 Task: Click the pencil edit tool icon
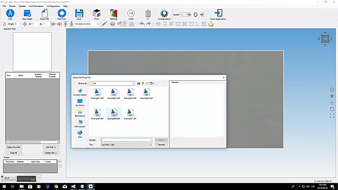coord(104,24)
